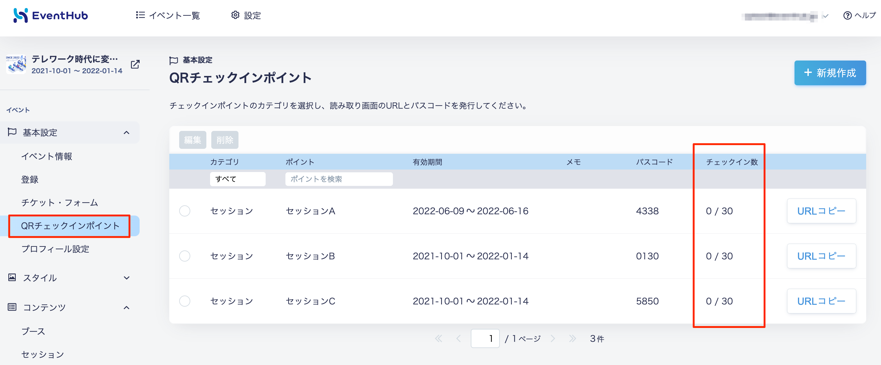Expand the スタイル sidebar section
The width and height of the screenshot is (881, 365).
coord(127,278)
